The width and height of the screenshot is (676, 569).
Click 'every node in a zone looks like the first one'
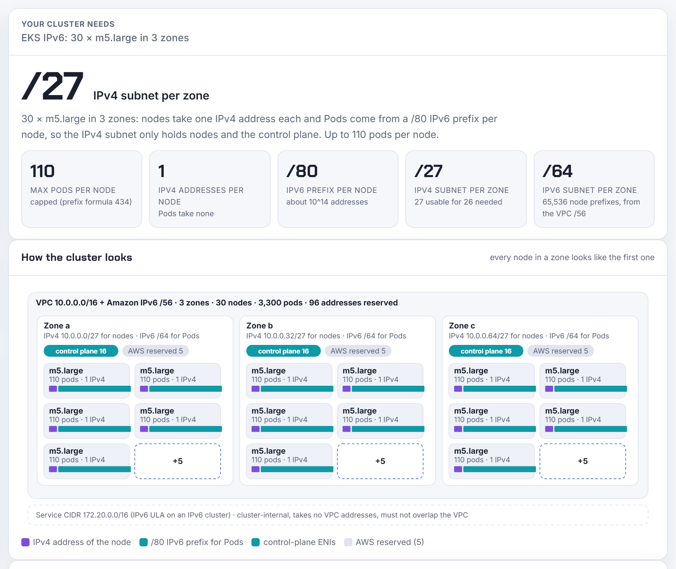572,257
